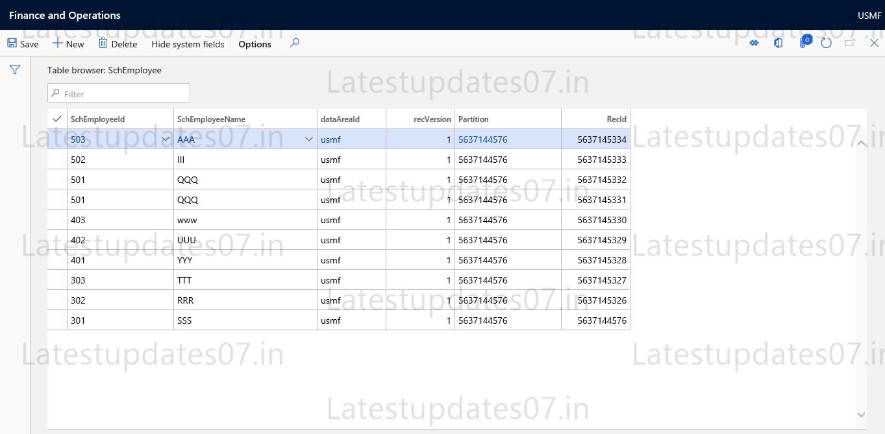The height and width of the screenshot is (434, 885).
Task: Click inside the Filter search field
Action: (118, 93)
